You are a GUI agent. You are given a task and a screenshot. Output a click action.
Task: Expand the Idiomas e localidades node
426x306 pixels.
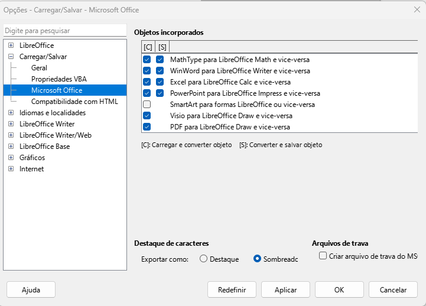(x=11, y=113)
